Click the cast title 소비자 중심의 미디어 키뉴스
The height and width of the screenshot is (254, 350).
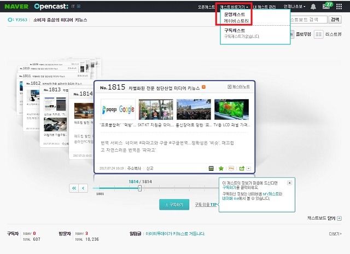point(60,20)
